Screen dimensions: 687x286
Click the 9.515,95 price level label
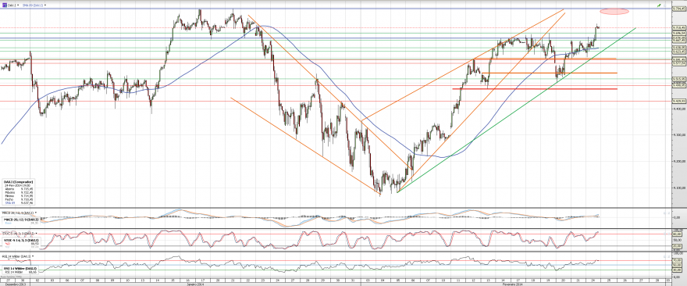tap(678, 79)
